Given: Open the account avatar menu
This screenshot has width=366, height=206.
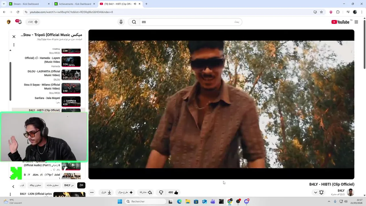Looking at the screenshot, I should [9, 22].
